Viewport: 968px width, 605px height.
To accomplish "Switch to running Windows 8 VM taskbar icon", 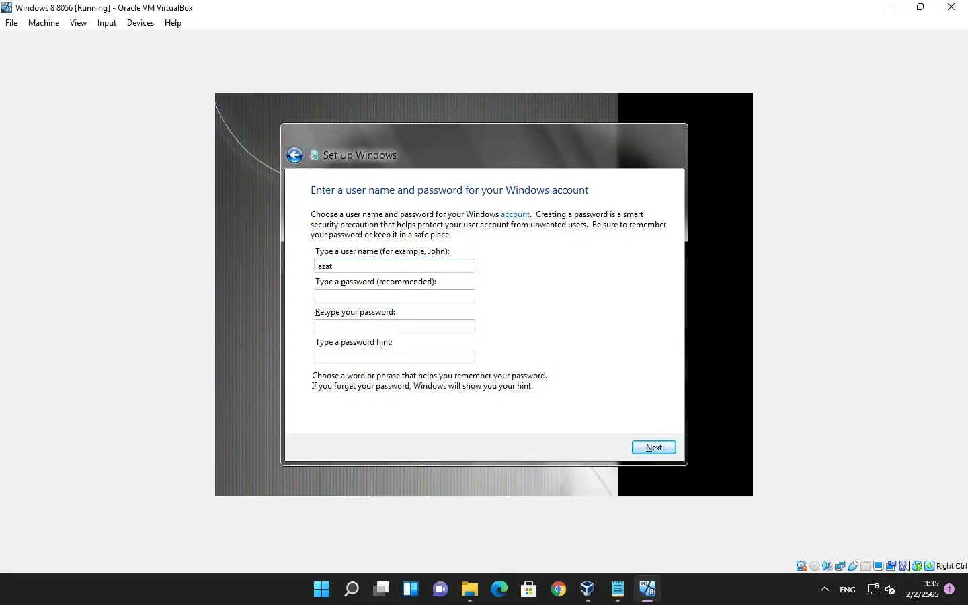I will (647, 590).
